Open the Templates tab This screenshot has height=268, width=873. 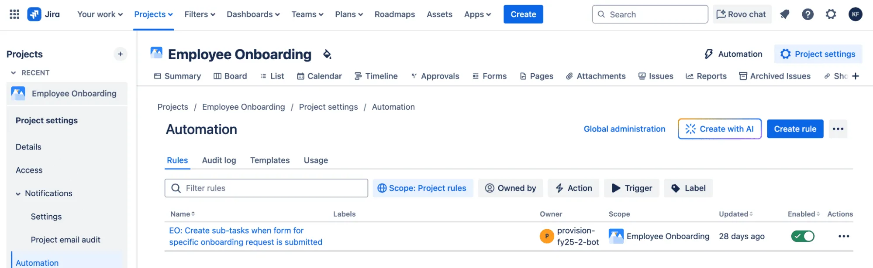[x=269, y=160]
